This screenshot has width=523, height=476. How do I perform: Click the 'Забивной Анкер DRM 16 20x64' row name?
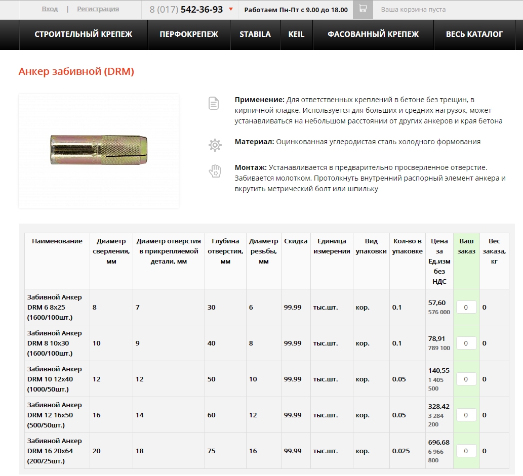click(x=54, y=451)
